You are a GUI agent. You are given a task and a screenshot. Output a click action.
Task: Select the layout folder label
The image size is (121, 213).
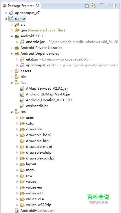tap(31, 164)
